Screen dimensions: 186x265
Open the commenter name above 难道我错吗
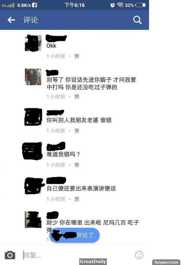[56, 146]
